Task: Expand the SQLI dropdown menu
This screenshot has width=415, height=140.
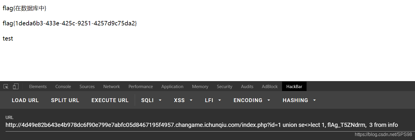Action: coord(151,100)
